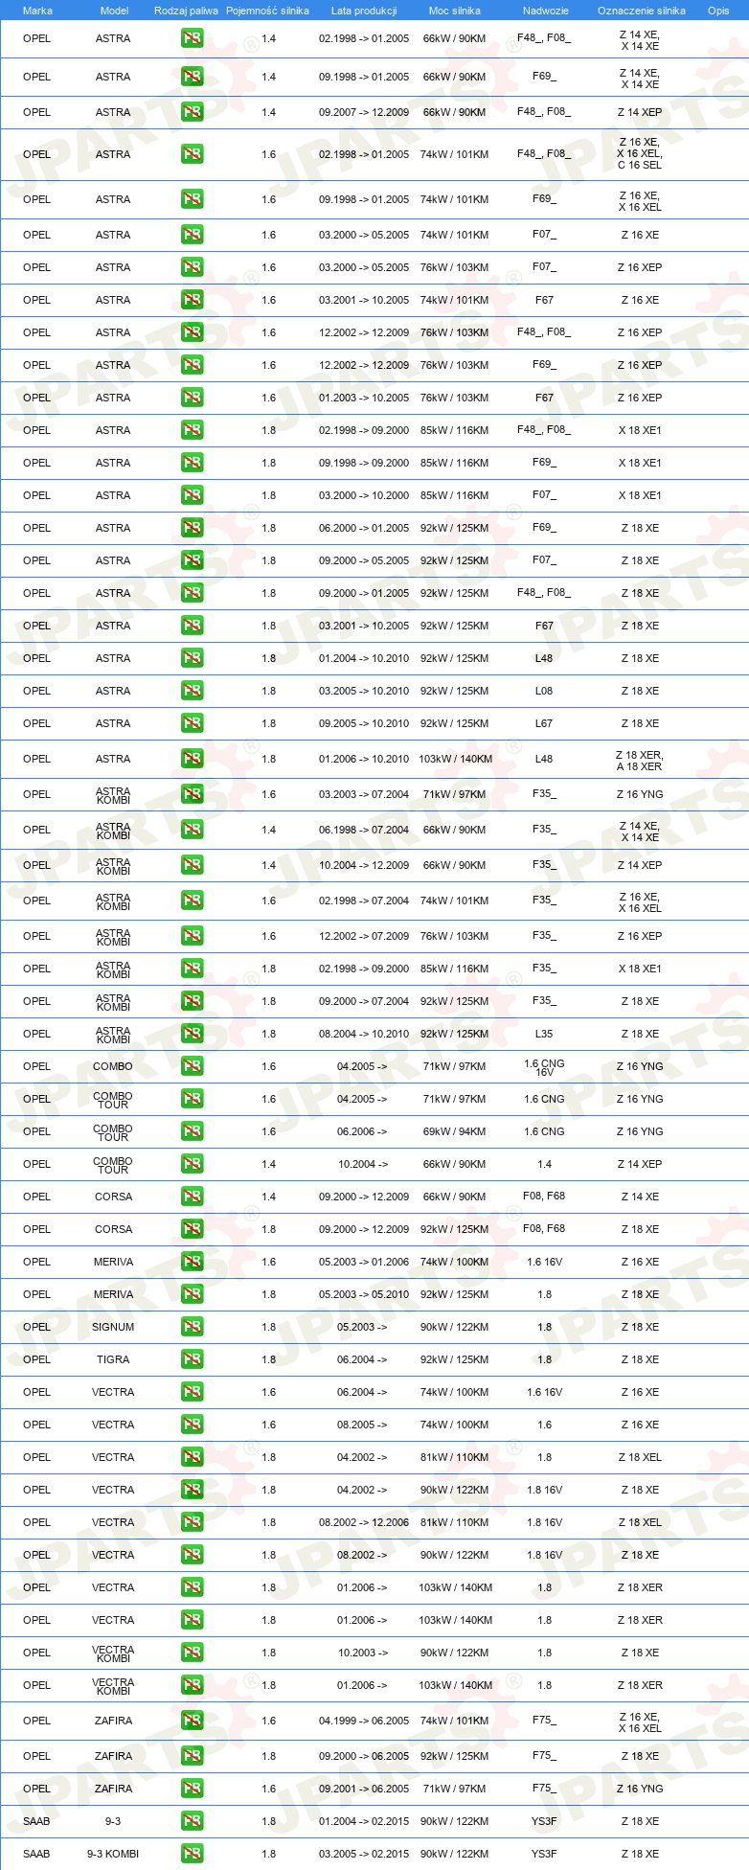Click the Lata produkcji column header
Screen dimensions: 749x1870
[x=364, y=11]
